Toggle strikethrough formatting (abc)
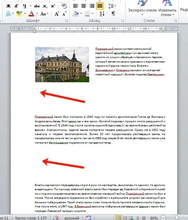Image resolution: width=188 pixels, height=220 pixels. (37, 6)
